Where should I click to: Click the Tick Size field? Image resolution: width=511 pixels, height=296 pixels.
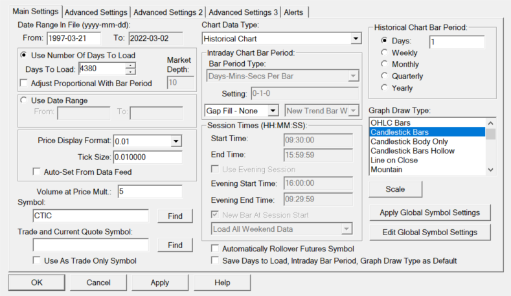148,157
